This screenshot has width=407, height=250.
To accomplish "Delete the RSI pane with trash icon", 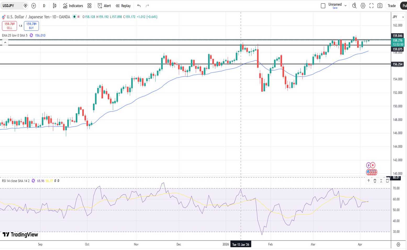I will click(x=375, y=181).
